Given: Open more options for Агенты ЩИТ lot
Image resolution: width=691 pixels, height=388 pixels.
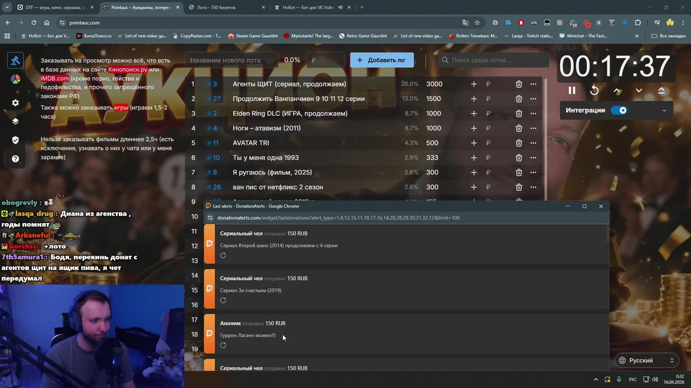Looking at the screenshot, I should 533,84.
